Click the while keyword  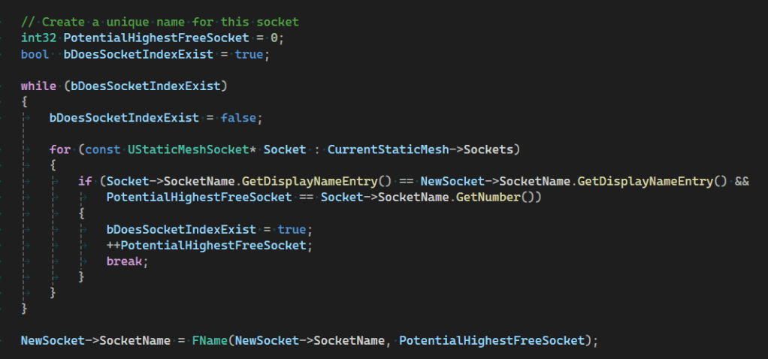click(x=38, y=86)
